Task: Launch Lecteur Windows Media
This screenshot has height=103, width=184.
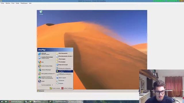Action: [47, 66]
